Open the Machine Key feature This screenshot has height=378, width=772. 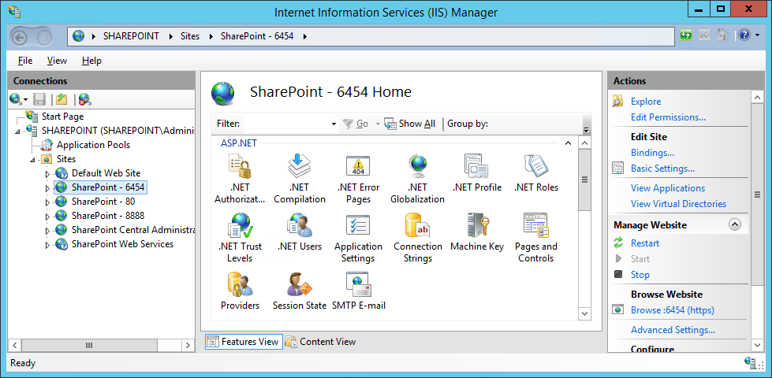pyautogui.click(x=476, y=232)
